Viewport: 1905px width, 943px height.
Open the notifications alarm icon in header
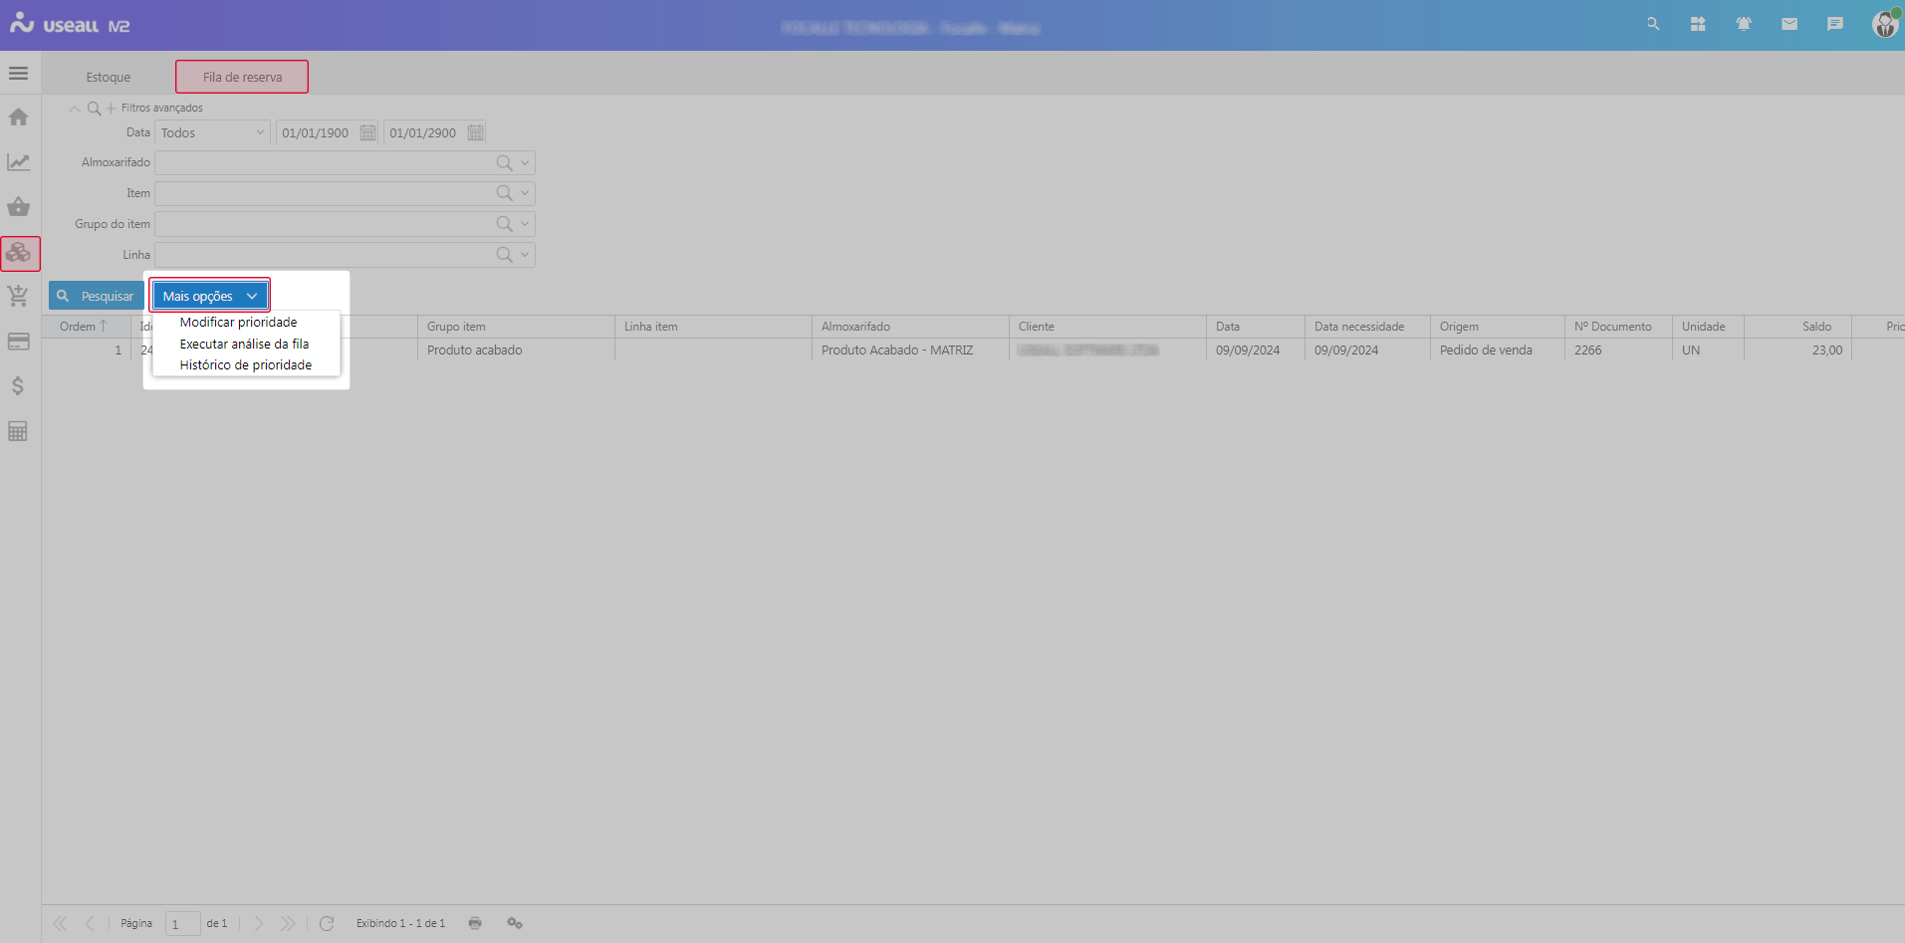(1744, 24)
